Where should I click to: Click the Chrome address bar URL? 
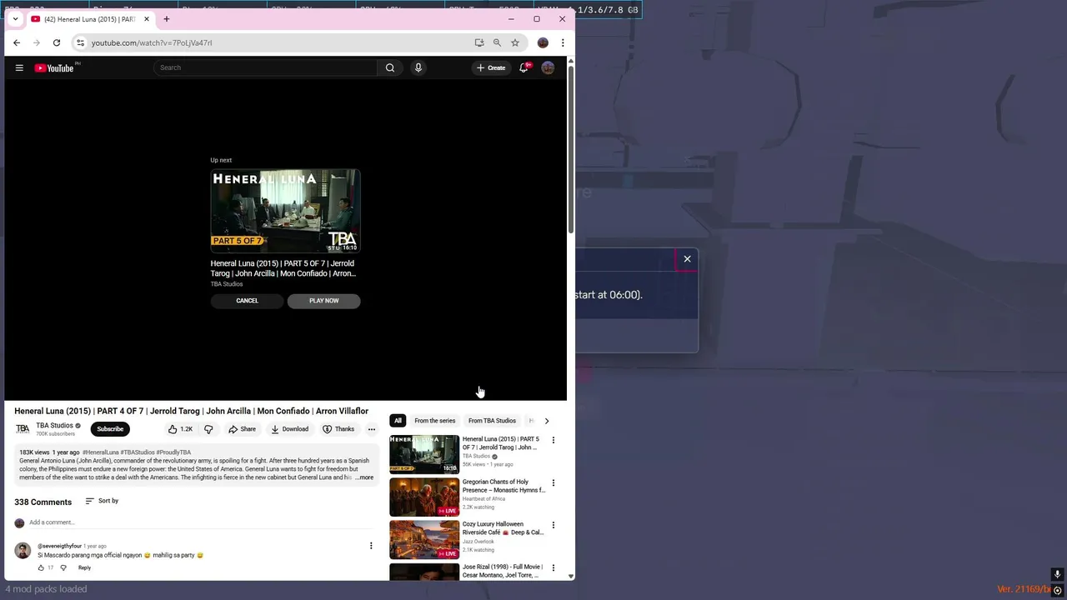click(x=152, y=42)
